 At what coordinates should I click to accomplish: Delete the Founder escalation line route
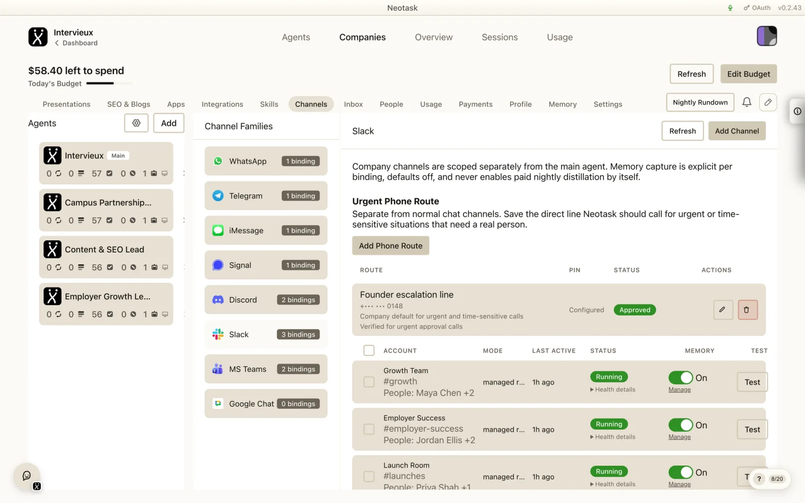tap(747, 310)
